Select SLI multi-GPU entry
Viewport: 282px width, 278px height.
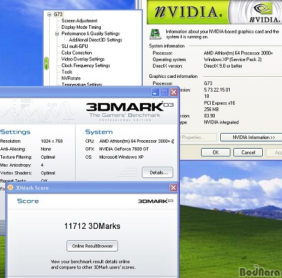pos(74,46)
